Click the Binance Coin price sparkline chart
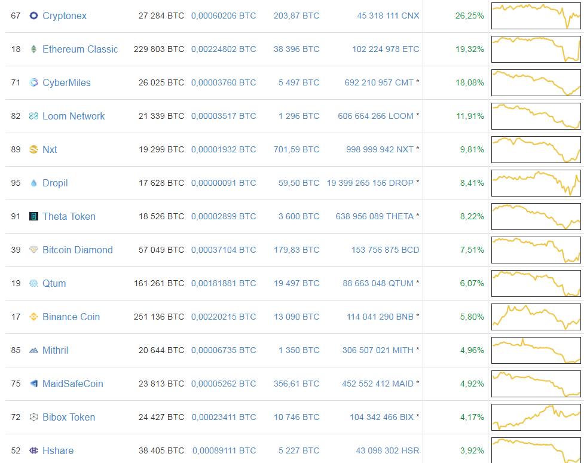Image resolution: width=584 pixels, height=463 pixels. (x=536, y=317)
